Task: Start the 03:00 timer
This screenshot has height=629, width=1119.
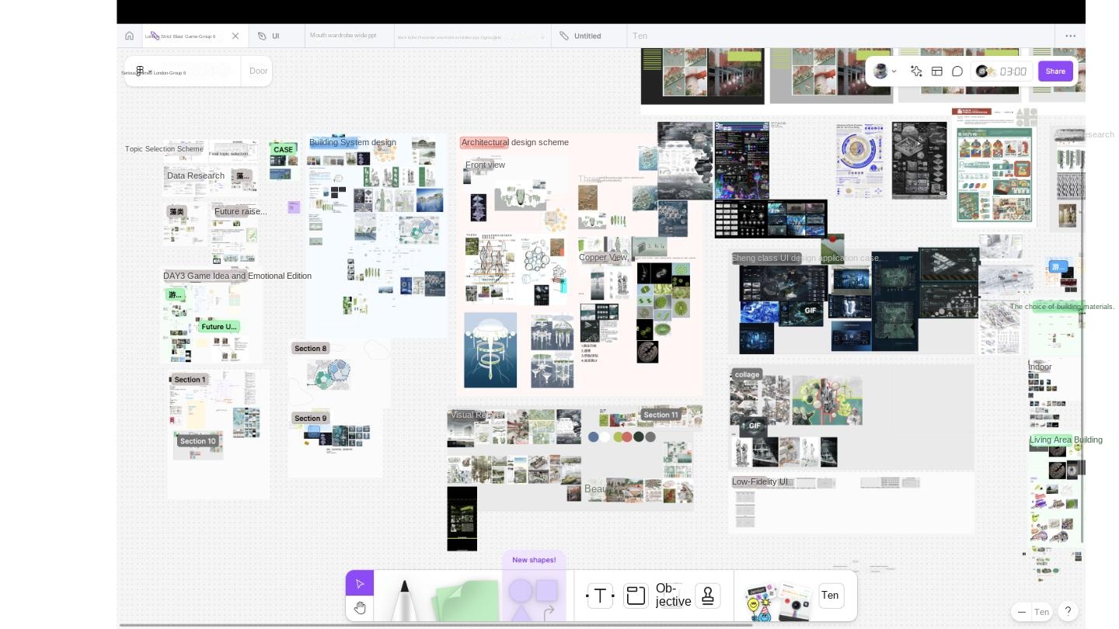Action: 1013,71
